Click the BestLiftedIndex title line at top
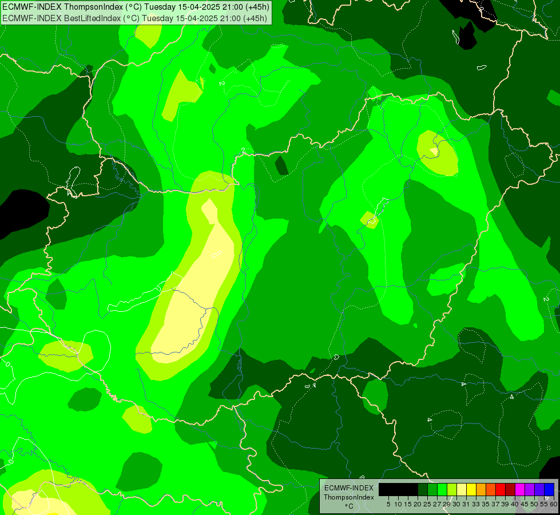Image resolution: width=560 pixels, height=515 pixels. pyautogui.click(x=134, y=18)
